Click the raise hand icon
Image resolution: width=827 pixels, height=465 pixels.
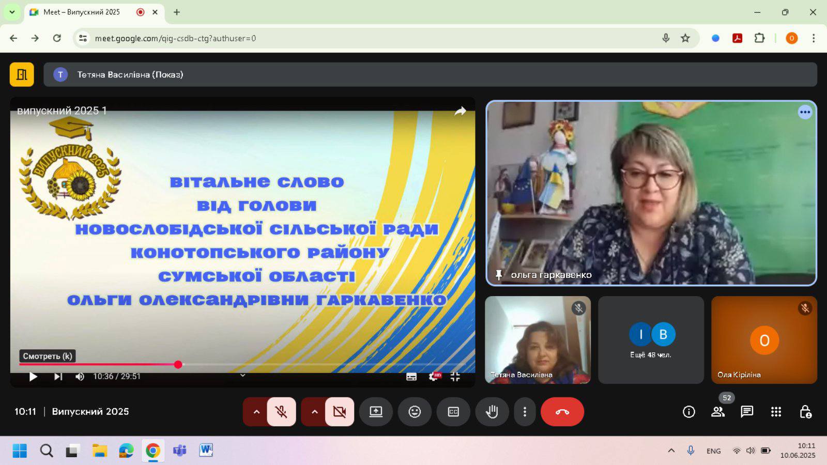tap(492, 412)
